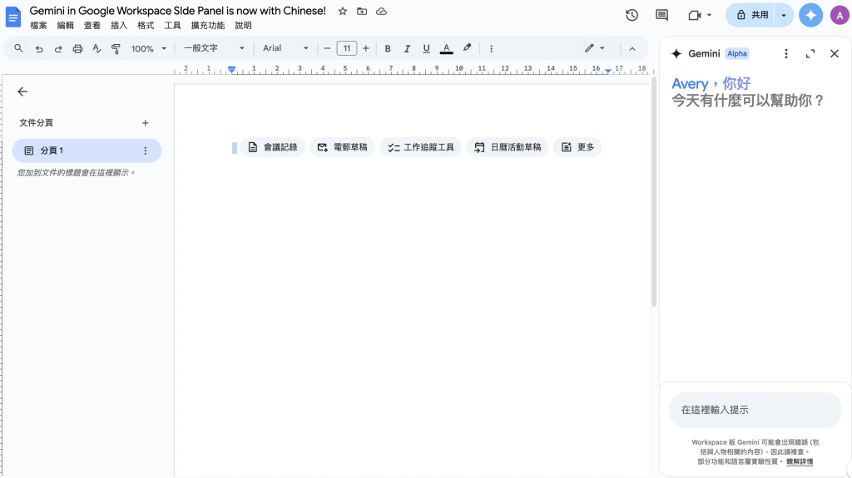Click the 共用 share button
Viewport: 852px width, 478px height.
tap(751, 15)
